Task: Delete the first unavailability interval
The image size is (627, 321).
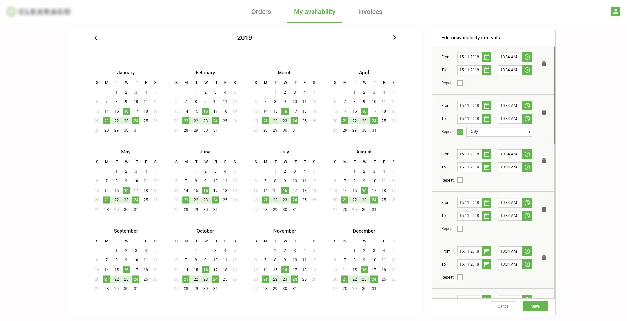Action: pos(544,64)
